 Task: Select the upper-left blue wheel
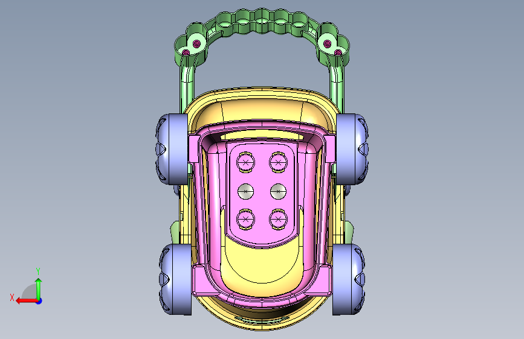point(172,149)
